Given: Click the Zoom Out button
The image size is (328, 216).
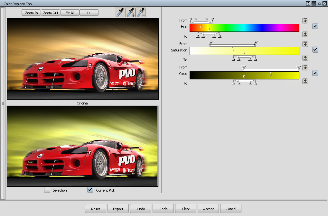Looking at the screenshot, I should pyautogui.click(x=51, y=13).
